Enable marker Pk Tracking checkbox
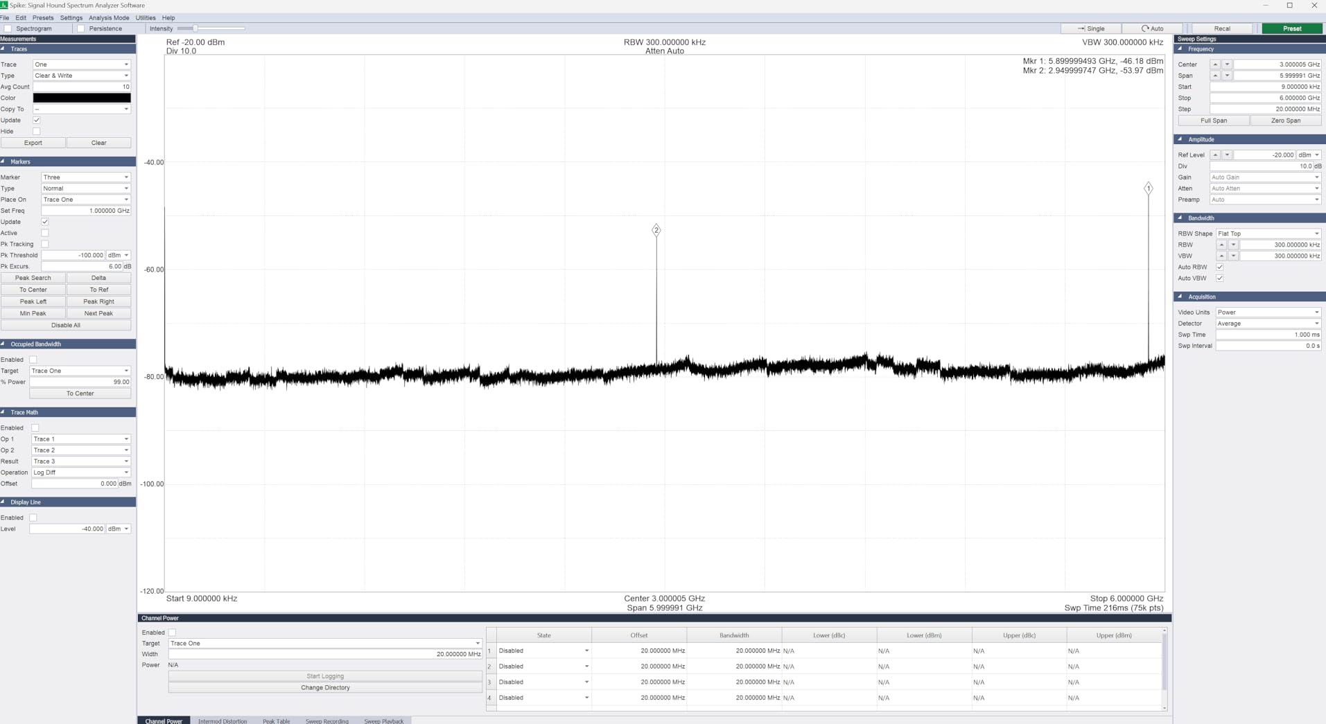 (x=45, y=245)
